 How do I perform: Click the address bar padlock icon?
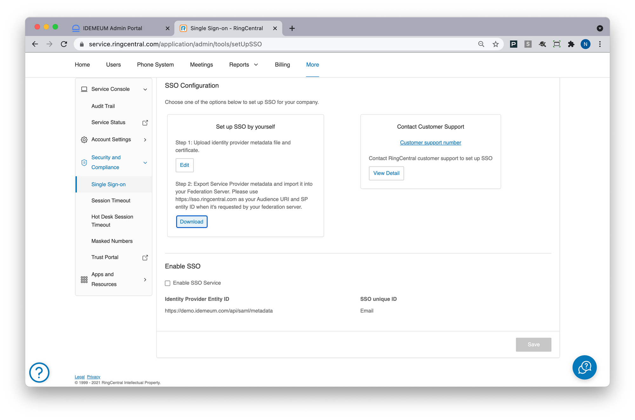(82, 44)
